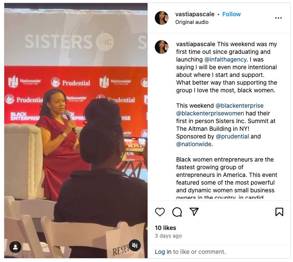Viewport: 293px width, 262px height.
Task: Open the @blackenterprisewomen mention
Action: [210, 113]
